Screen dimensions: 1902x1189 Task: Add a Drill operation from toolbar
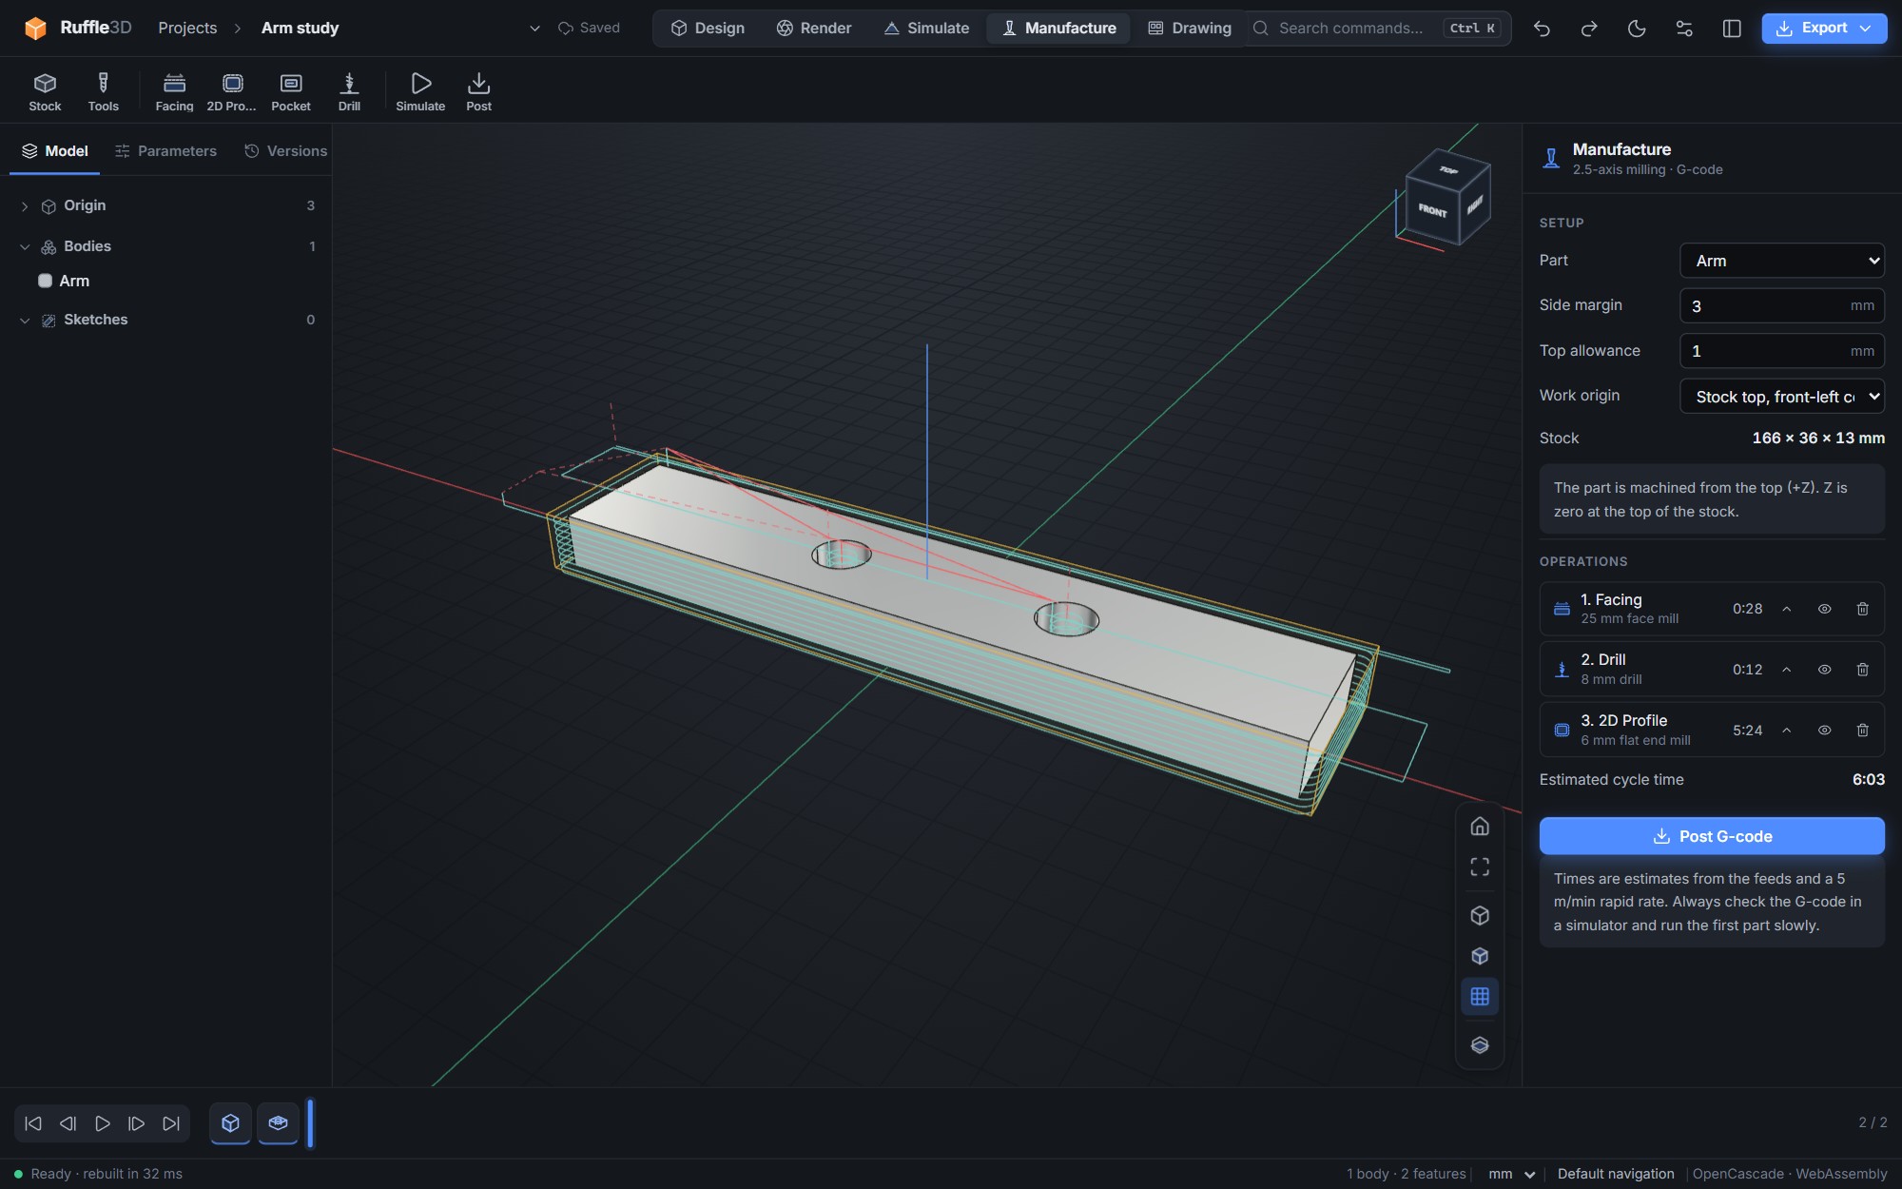[x=349, y=91]
